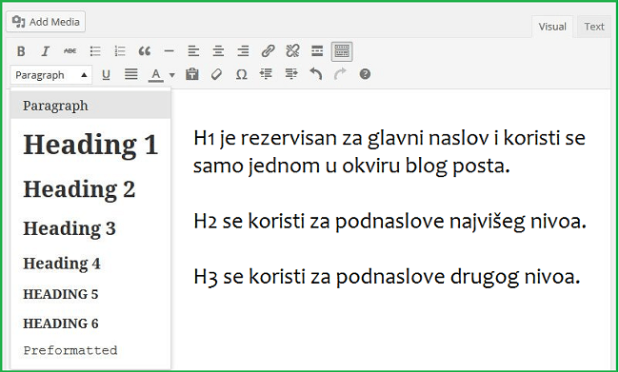Increase indent of the paragraph

[291, 74]
